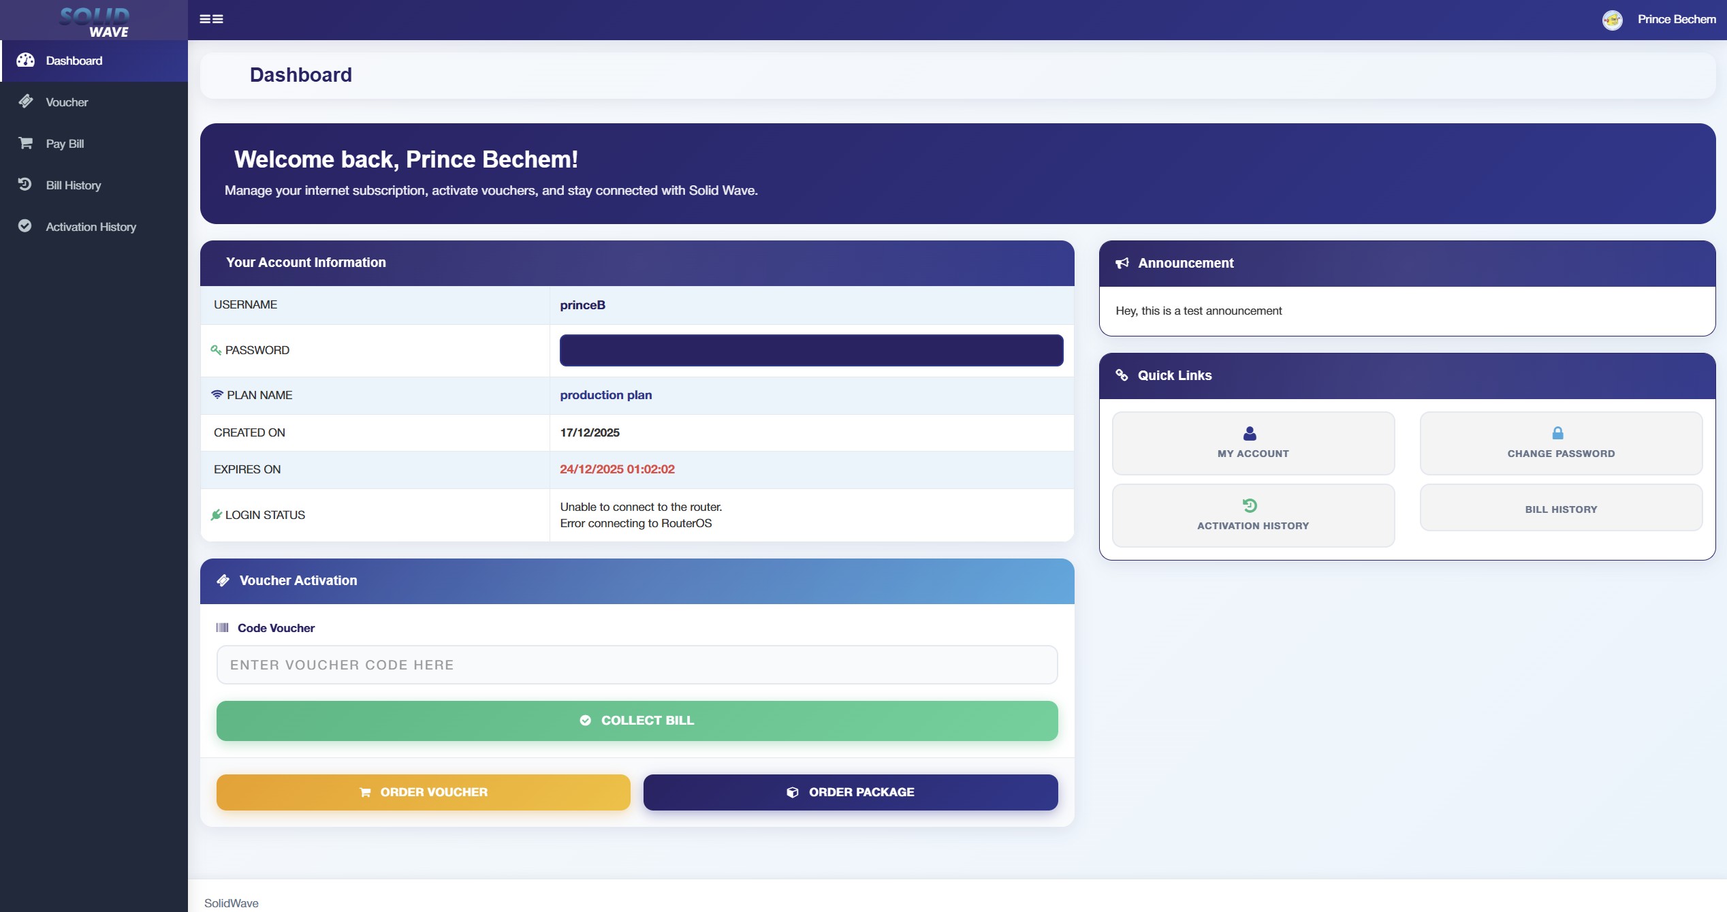Open Prince Bechem profile dropdown
The height and width of the screenshot is (912, 1727).
tap(1676, 20)
